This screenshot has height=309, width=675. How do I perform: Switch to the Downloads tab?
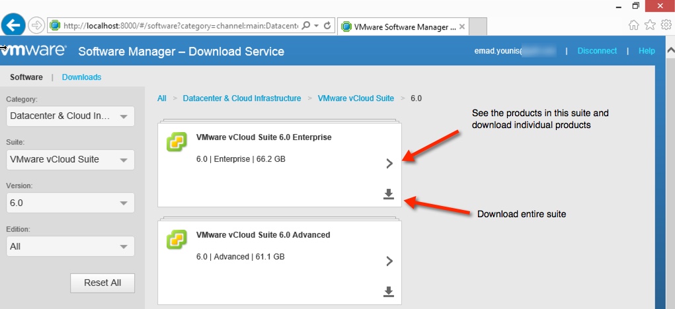point(81,77)
